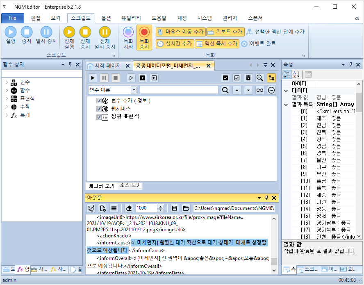The image size is (364, 285).
Task: Stop recording with the 녹화 중지 icon
Action: point(144,32)
